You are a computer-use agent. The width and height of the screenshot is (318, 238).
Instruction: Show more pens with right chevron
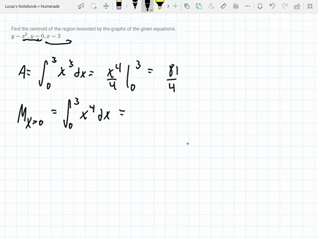point(168,6)
